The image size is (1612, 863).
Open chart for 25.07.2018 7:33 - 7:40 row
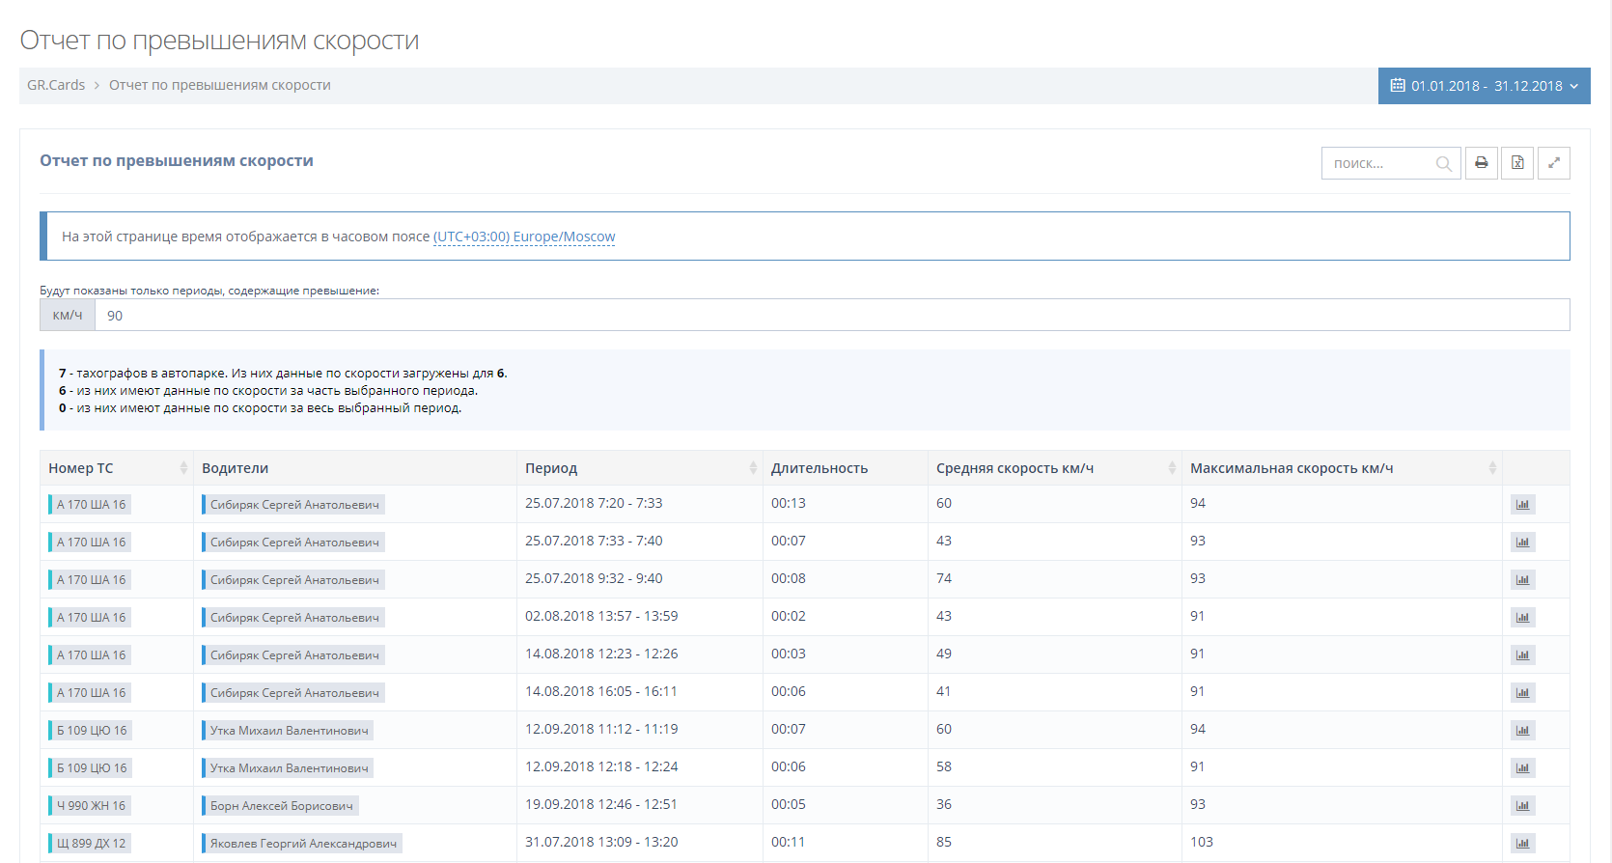tap(1523, 543)
